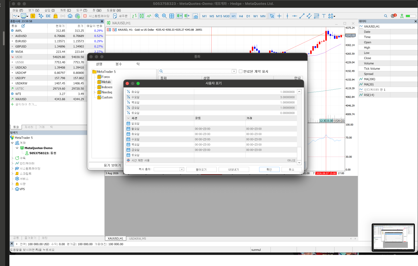Select the D1 timeframe
418x266 pixels.
[x=248, y=16]
